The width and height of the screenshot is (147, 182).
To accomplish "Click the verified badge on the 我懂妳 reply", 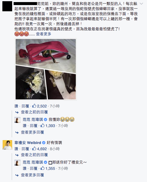I will point(46,120).
